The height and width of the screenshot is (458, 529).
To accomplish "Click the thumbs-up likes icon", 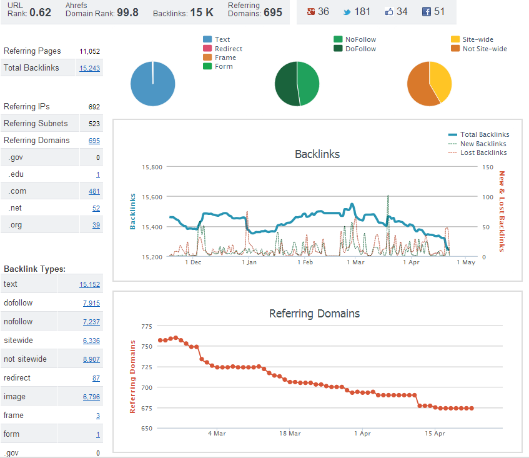I will click(389, 12).
